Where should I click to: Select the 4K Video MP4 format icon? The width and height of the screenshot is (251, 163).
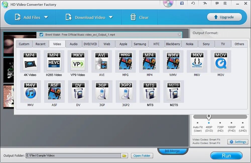click(x=30, y=61)
